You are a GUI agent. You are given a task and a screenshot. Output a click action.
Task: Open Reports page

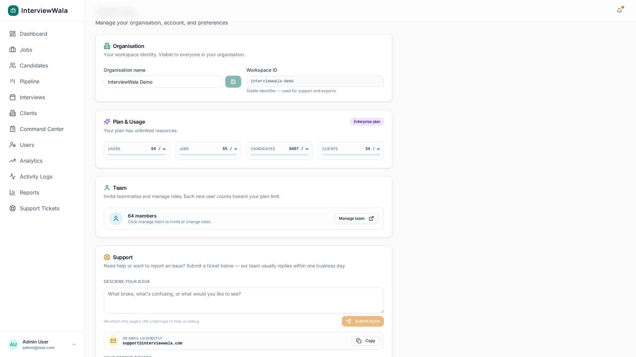click(x=42, y=192)
